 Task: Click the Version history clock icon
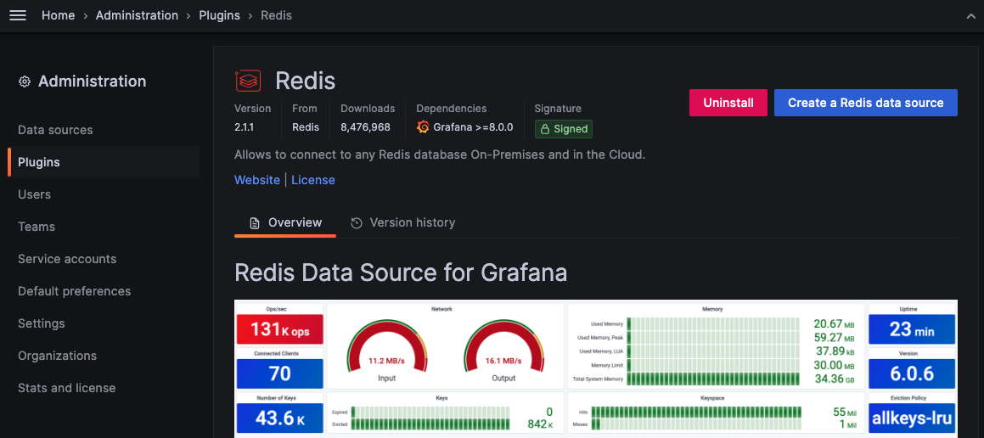point(357,222)
